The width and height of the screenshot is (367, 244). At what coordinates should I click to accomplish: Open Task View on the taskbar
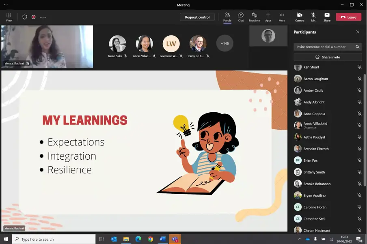(101, 239)
